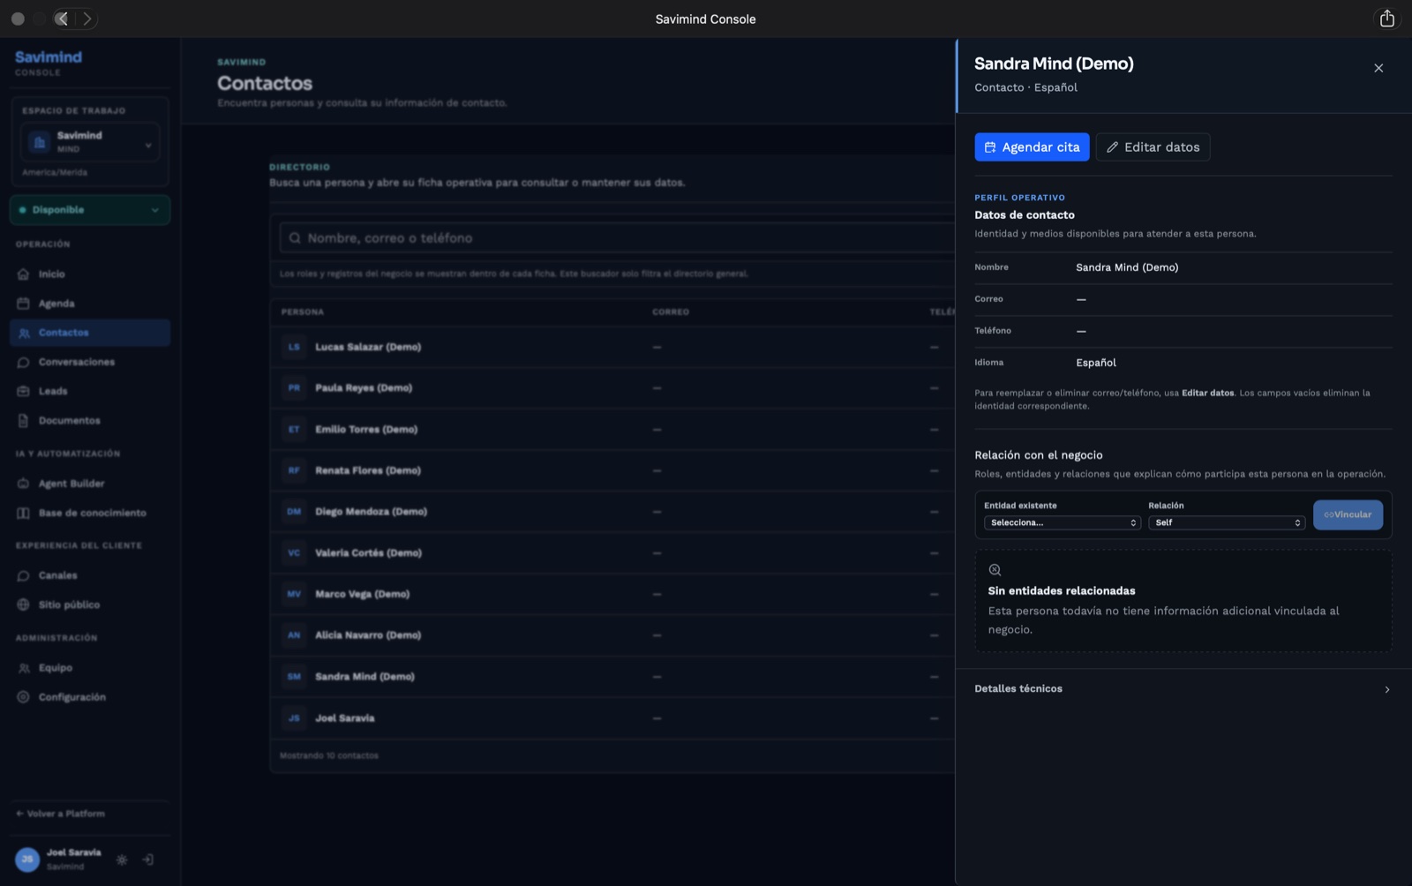Open the Savimind workspace selector
Viewport: 1412px width, 886px height.
click(90, 142)
